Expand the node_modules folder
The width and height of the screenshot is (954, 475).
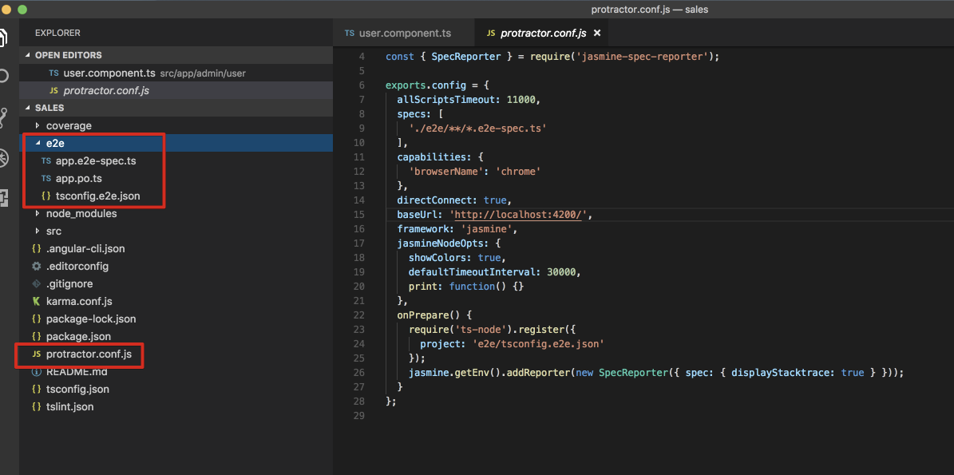pos(176,213)
